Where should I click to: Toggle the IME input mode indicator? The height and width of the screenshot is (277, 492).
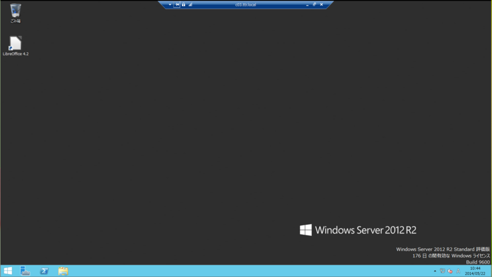[458, 271]
